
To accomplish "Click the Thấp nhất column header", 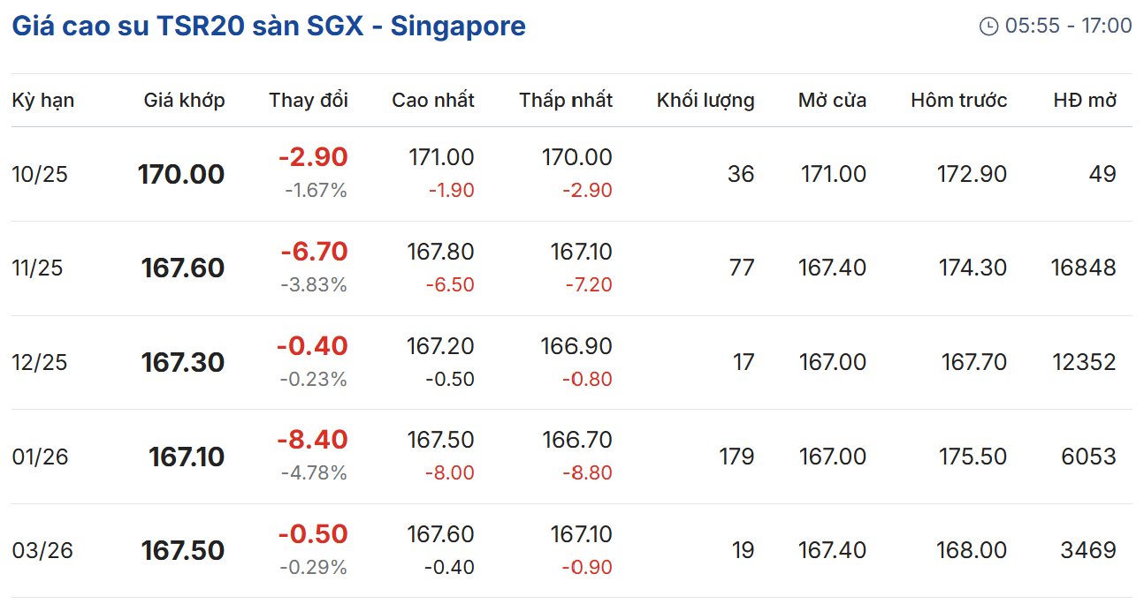I will (566, 101).
